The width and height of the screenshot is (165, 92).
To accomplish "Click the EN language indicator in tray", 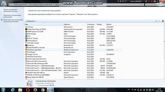I will pyautogui.click(x=129, y=90).
